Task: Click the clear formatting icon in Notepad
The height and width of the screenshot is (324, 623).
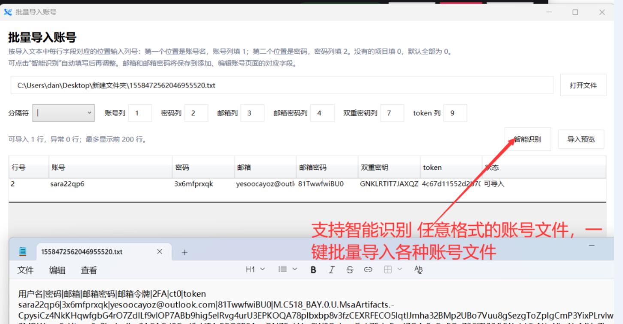Action: [418, 269]
